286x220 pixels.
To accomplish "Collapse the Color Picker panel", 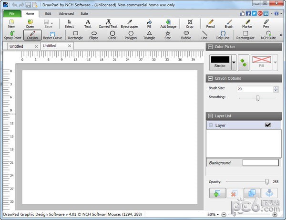I will [x=210, y=46].
